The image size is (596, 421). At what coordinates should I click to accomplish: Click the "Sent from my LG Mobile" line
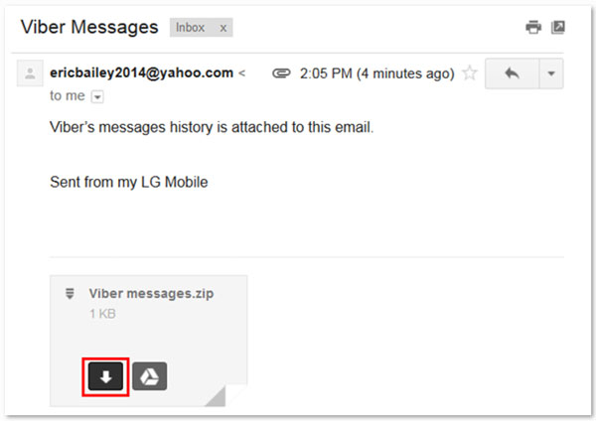(x=128, y=184)
